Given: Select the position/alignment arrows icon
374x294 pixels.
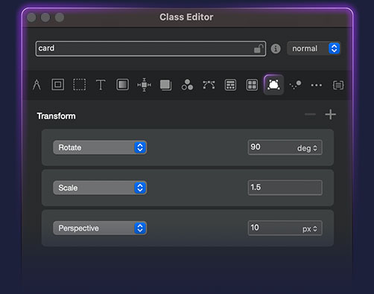Looking at the screenshot, I should coord(144,85).
